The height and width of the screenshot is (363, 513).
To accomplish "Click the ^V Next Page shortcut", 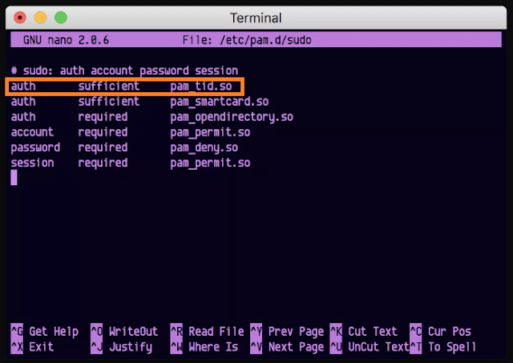I will (x=287, y=347).
